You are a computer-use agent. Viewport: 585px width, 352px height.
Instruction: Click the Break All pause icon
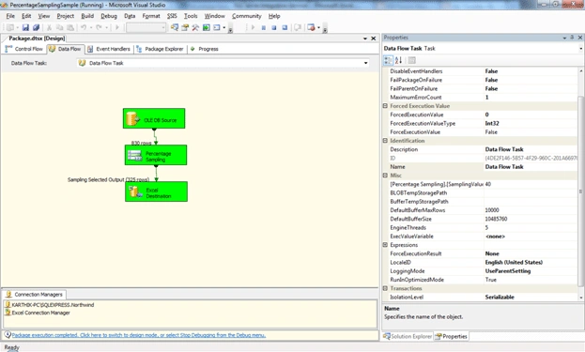(264, 27)
